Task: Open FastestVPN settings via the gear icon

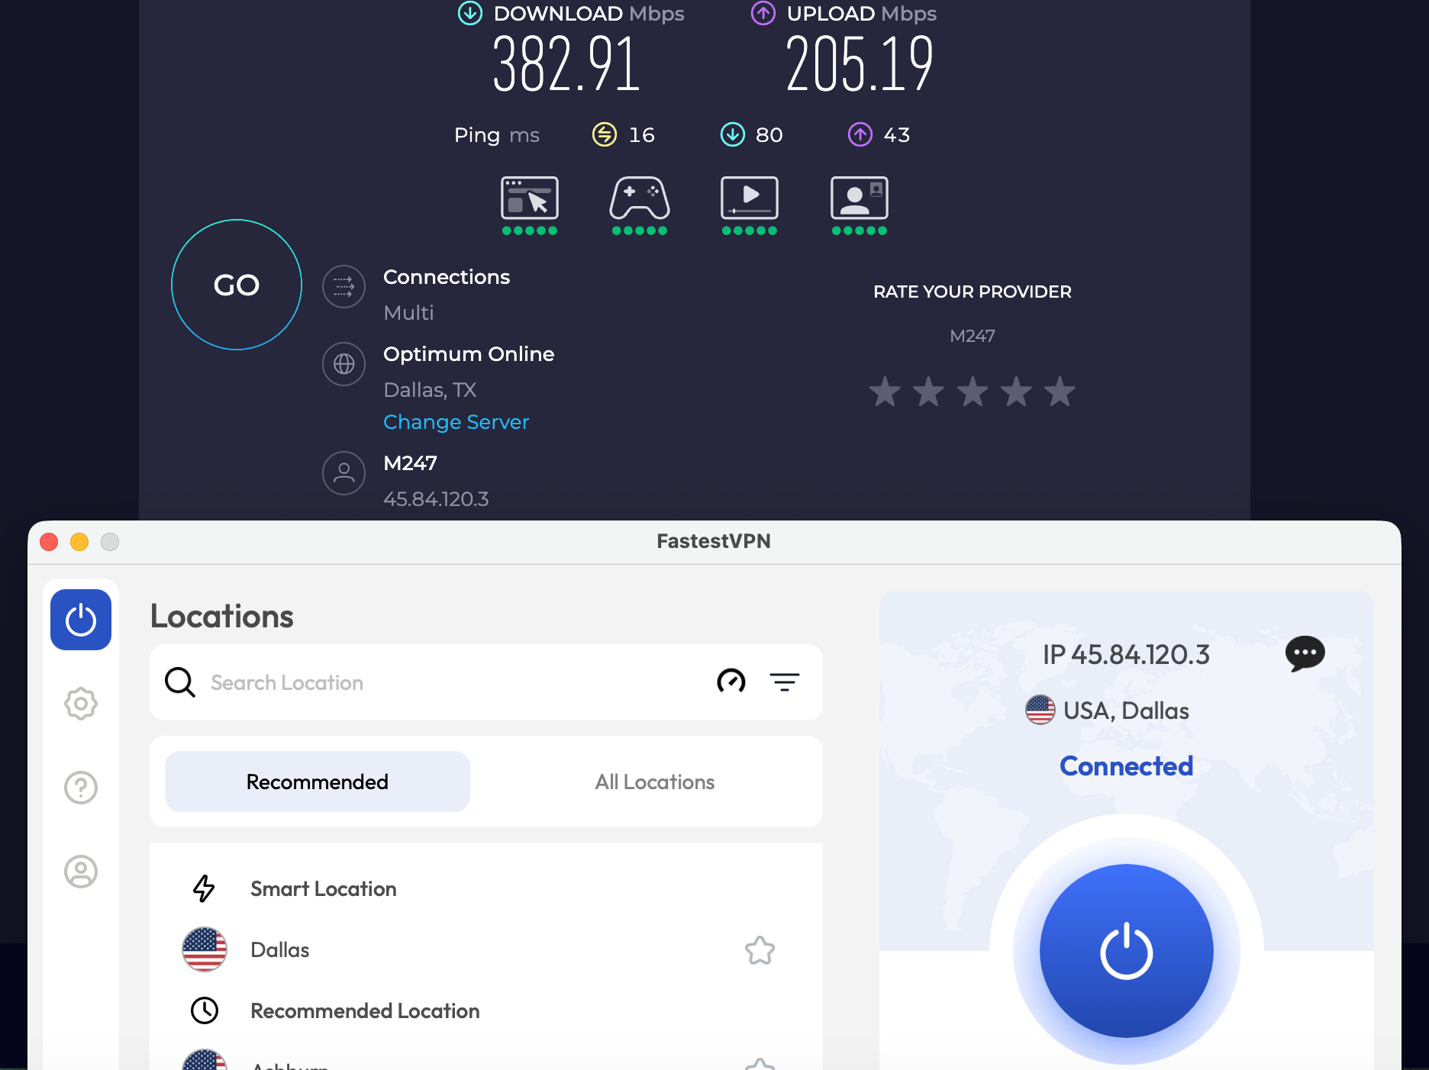Action: coord(80,704)
